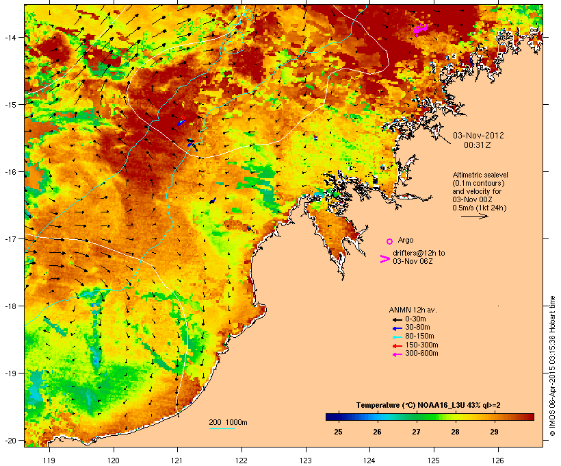This screenshot has width=561, height=466.
Task: Click the -18 latitude axis label
Action: [x=10, y=306]
